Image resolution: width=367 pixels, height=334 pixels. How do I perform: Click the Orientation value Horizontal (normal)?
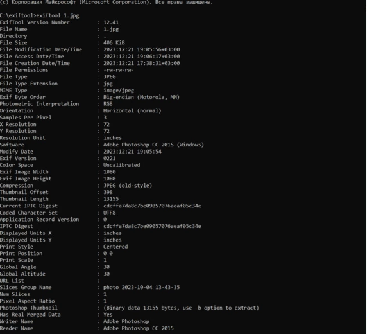pos(132,111)
